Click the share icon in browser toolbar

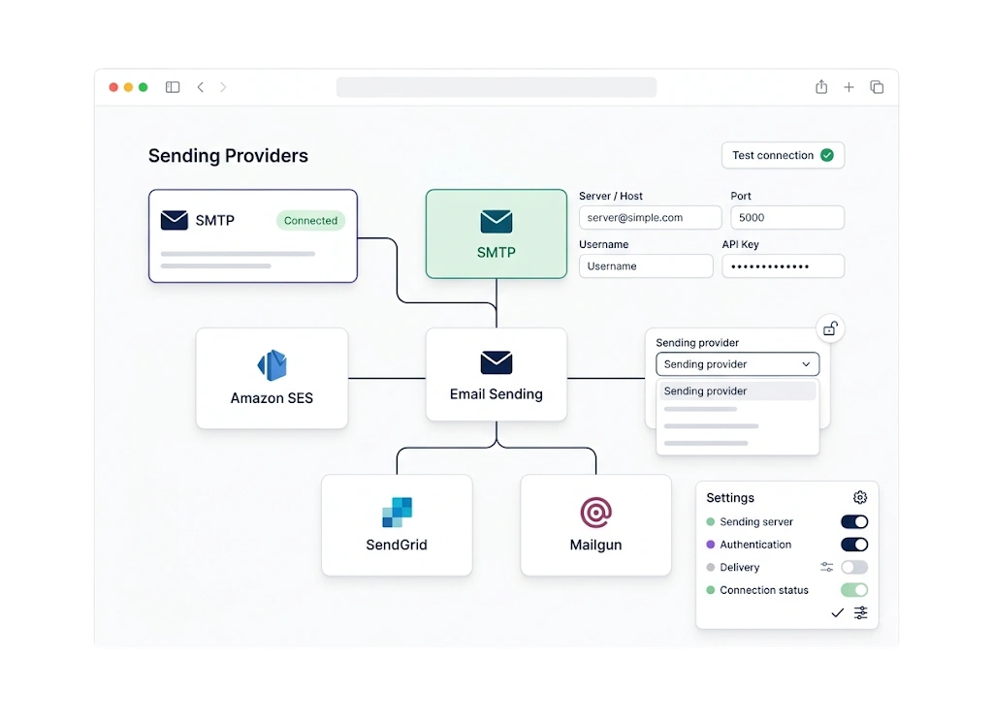pyautogui.click(x=821, y=86)
